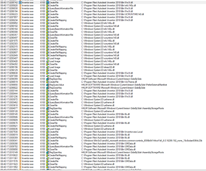The width and height of the screenshot is (206, 171).
Task: Click the CreateFile text in row 08:40:17,8305128
Action: click(x=54, y=111)
